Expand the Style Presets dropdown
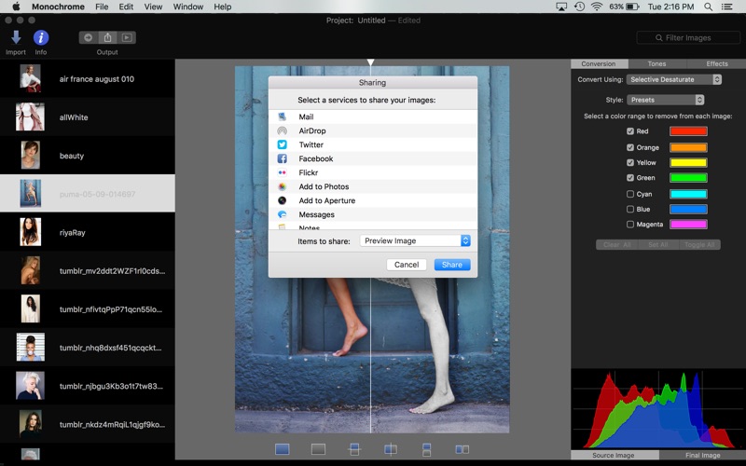746x466 pixels. click(x=666, y=100)
